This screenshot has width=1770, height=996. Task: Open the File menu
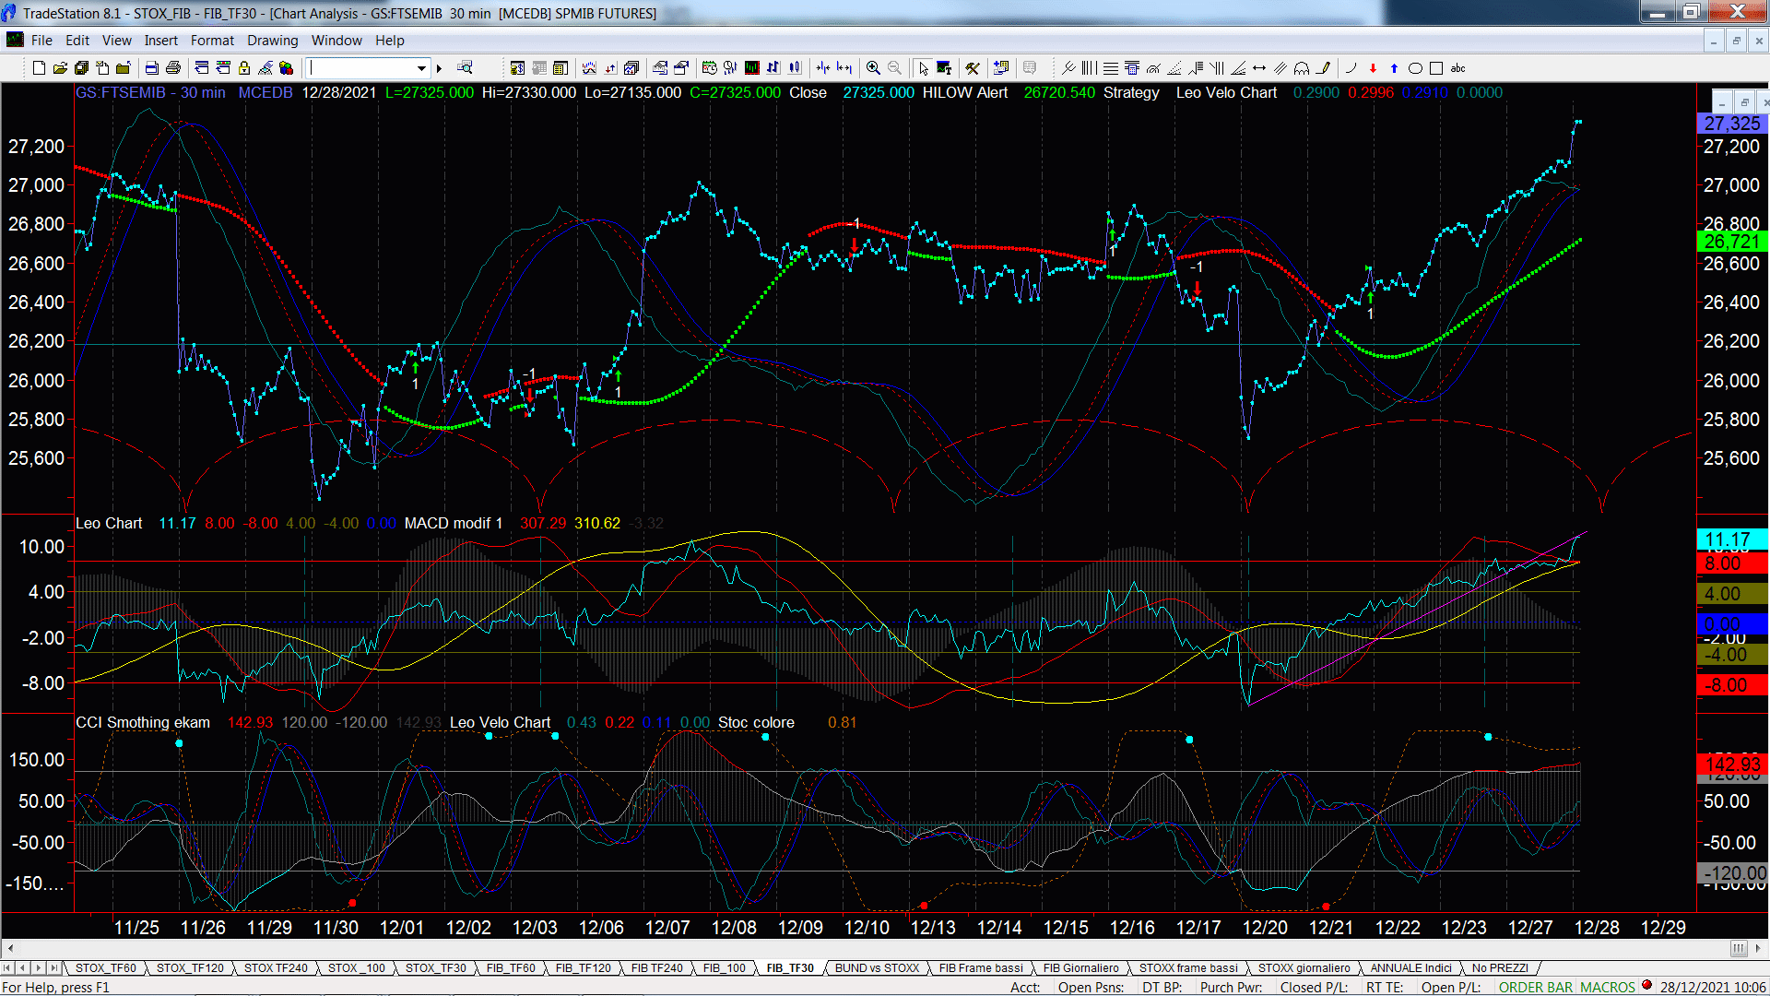[x=41, y=41]
